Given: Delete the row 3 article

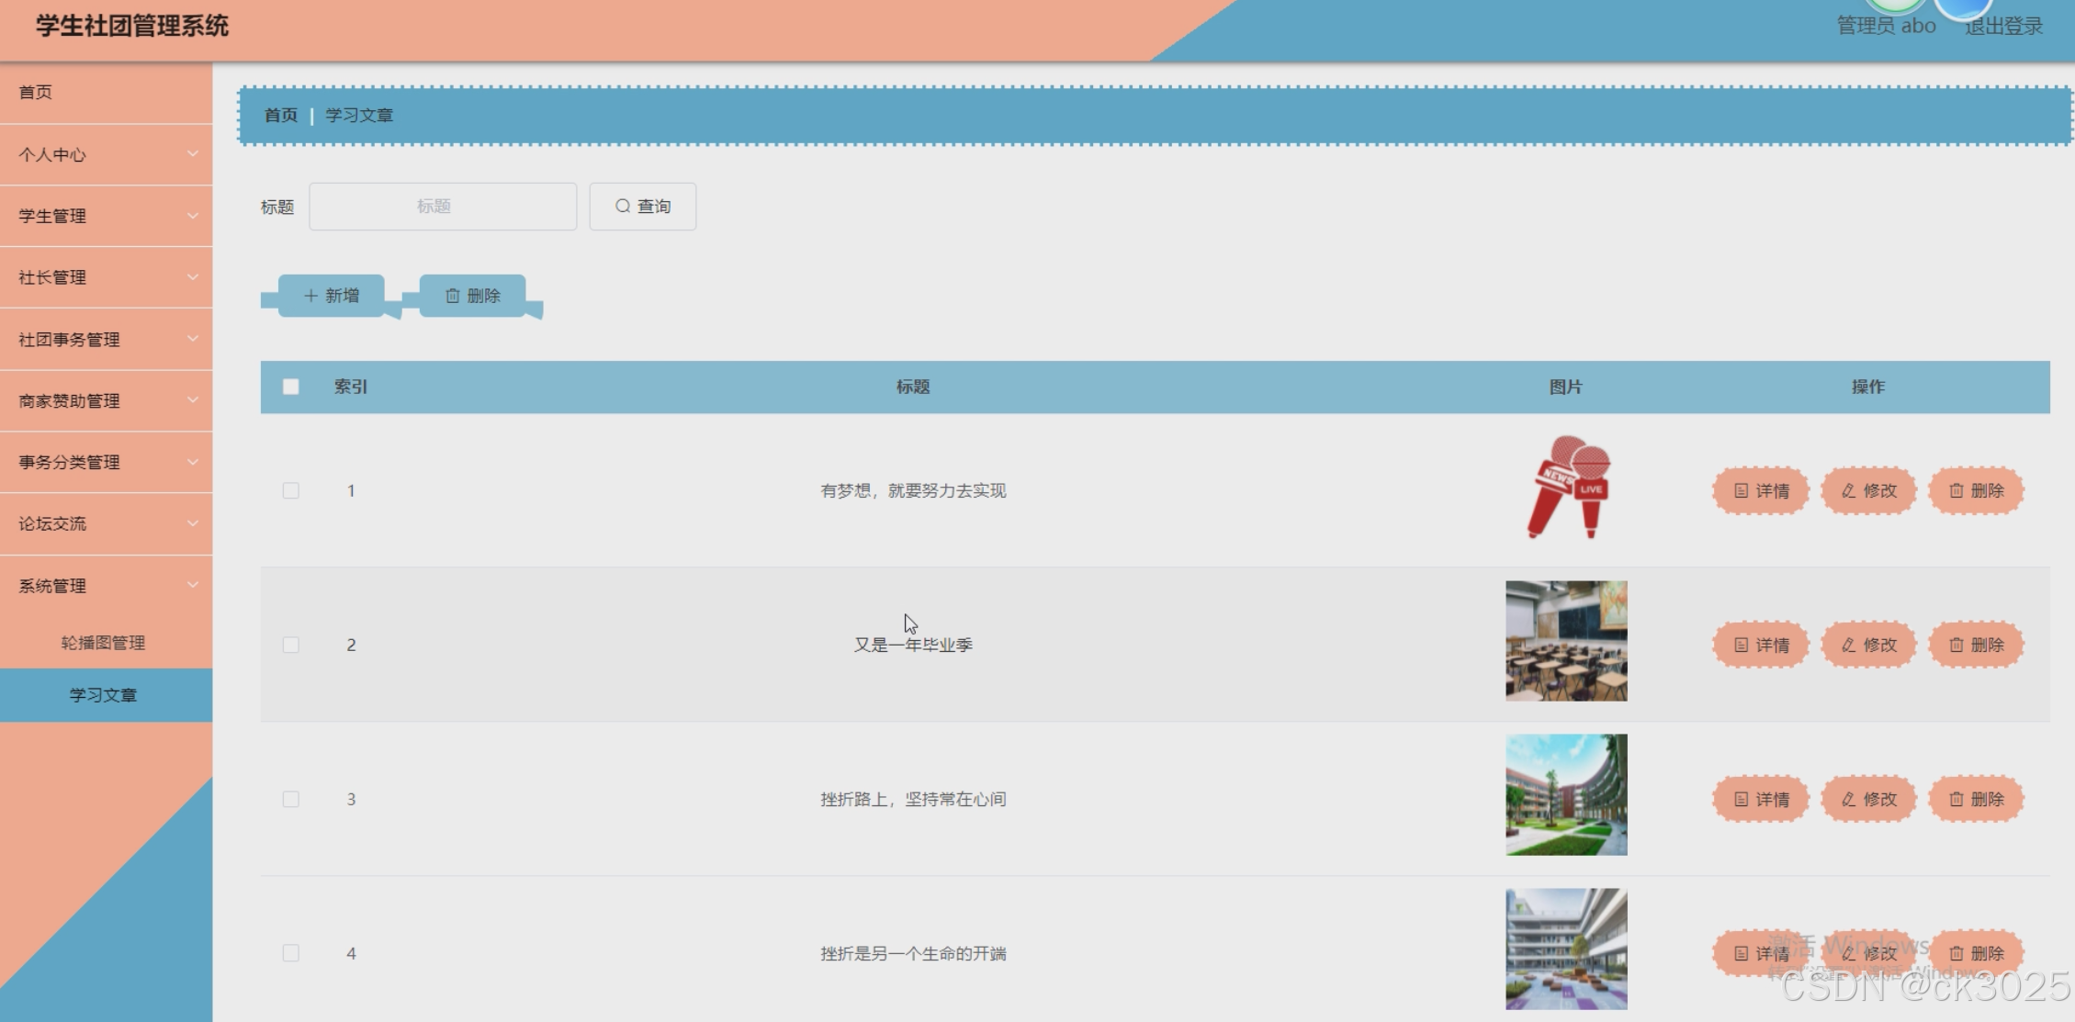Looking at the screenshot, I should [1976, 800].
